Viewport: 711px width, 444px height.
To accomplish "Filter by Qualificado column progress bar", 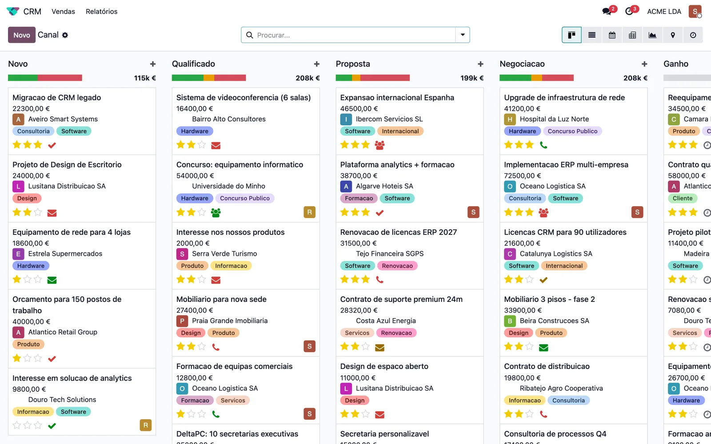I will point(209,78).
